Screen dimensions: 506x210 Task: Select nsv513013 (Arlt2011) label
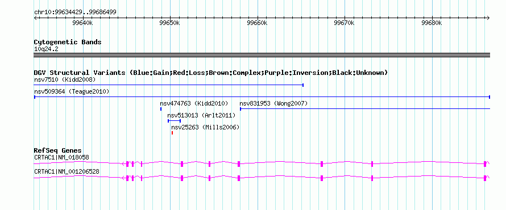pos(201,115)
